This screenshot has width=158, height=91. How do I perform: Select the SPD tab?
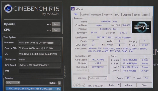pos(117,15)
